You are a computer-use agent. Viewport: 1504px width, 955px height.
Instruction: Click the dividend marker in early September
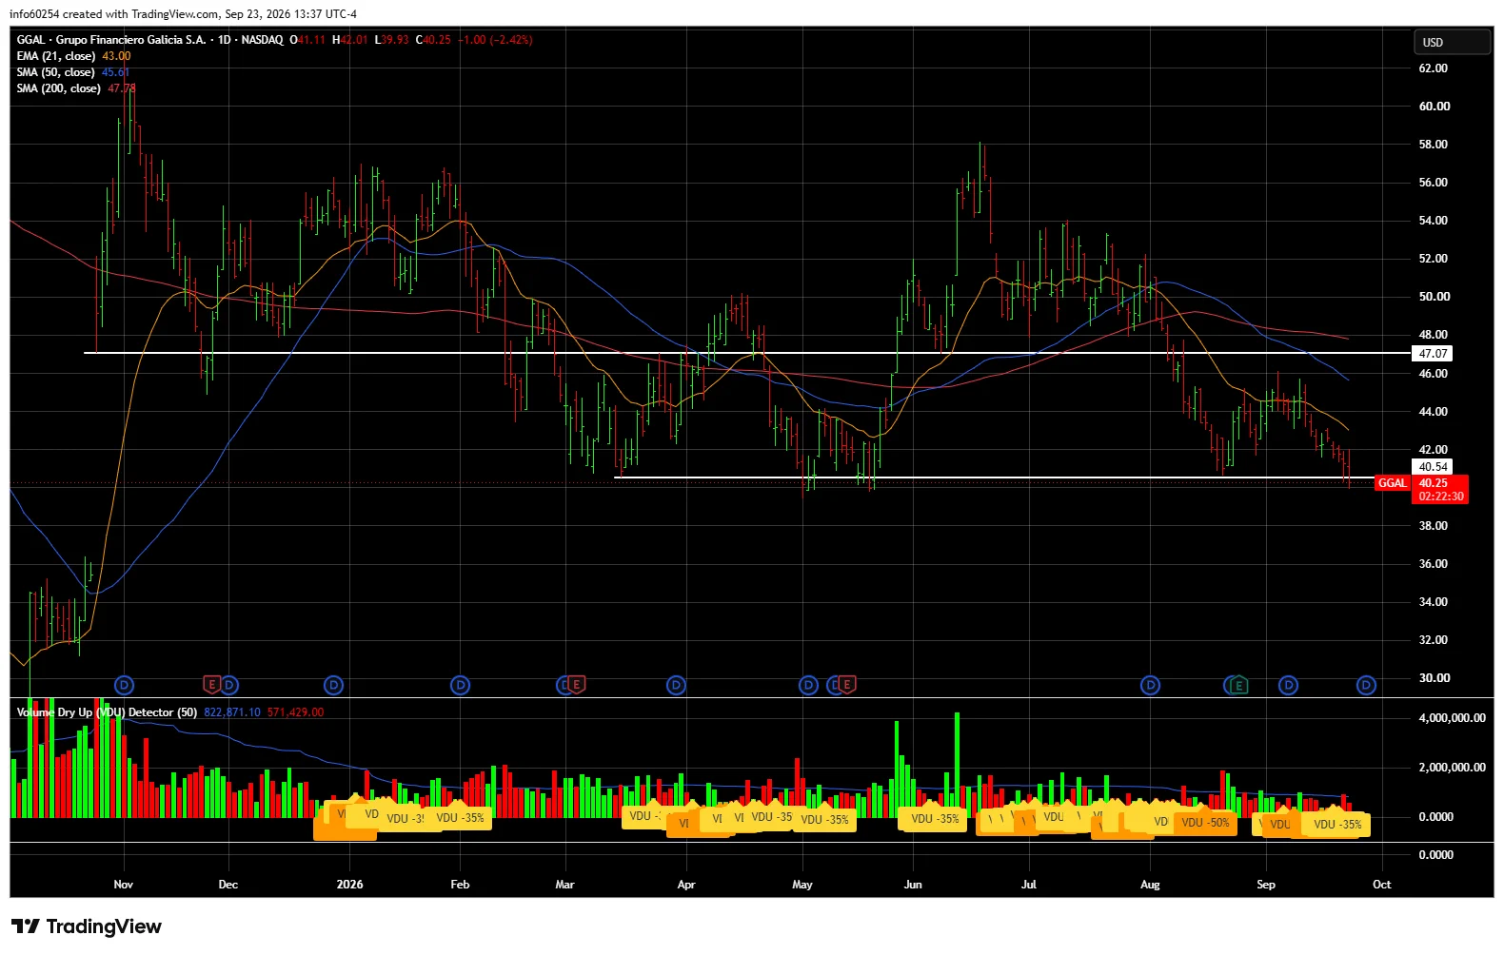[1288, 685]
